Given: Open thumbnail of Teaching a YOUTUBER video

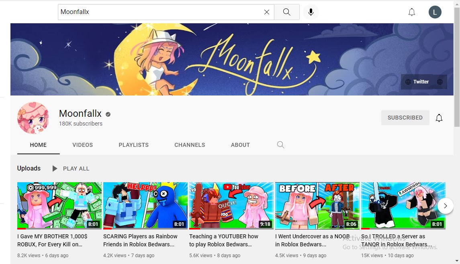Looking at the screenshot, I should tap(231, 206).
